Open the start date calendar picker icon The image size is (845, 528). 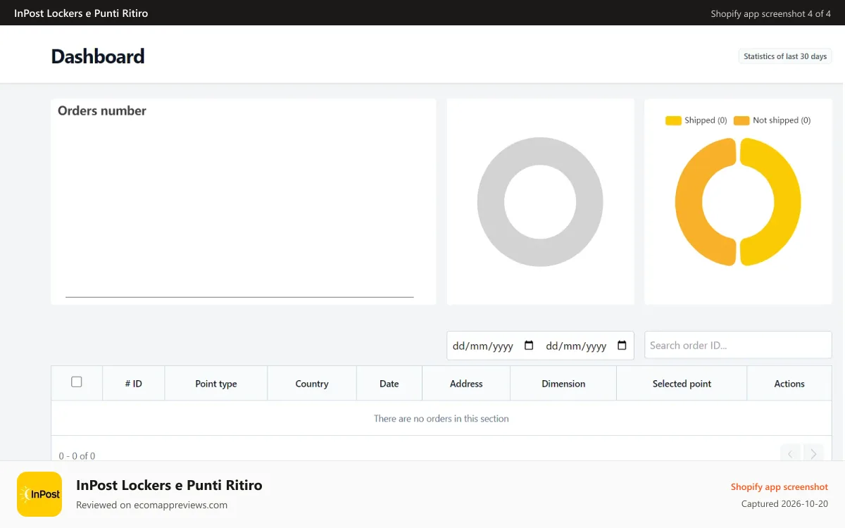pos(530,346)
